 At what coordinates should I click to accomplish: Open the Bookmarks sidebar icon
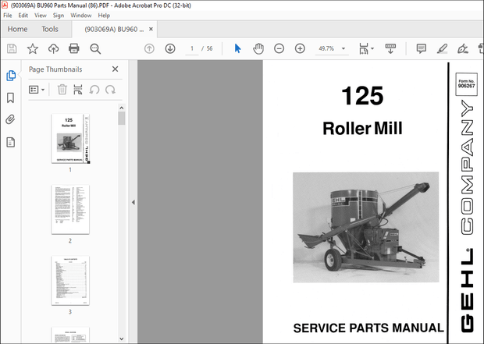(10, 98)
